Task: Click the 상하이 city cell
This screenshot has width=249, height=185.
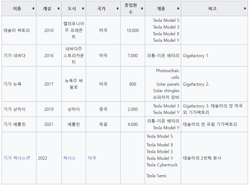Action: (74, 109)
